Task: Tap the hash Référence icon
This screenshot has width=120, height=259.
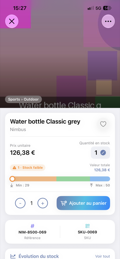Action: pos(32,226)
